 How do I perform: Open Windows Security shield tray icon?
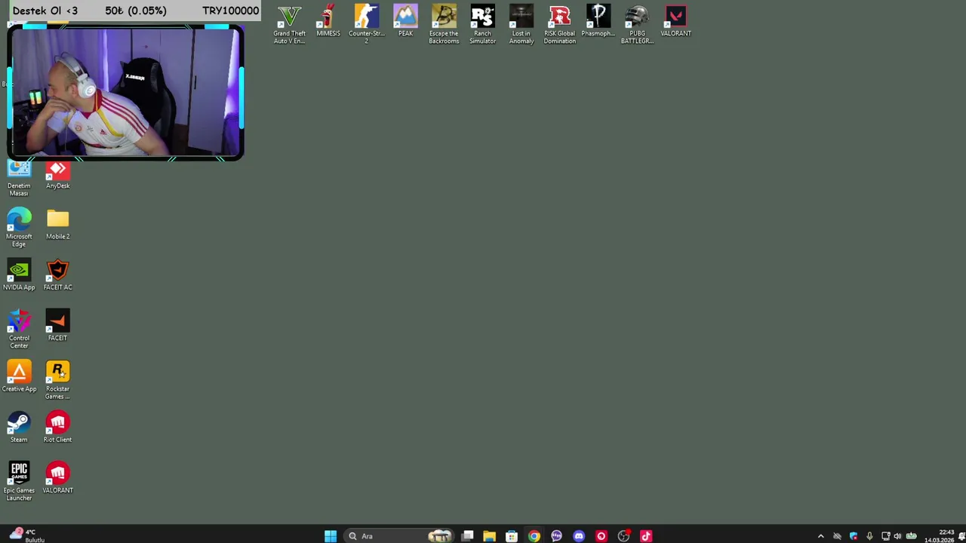point(854,536)
